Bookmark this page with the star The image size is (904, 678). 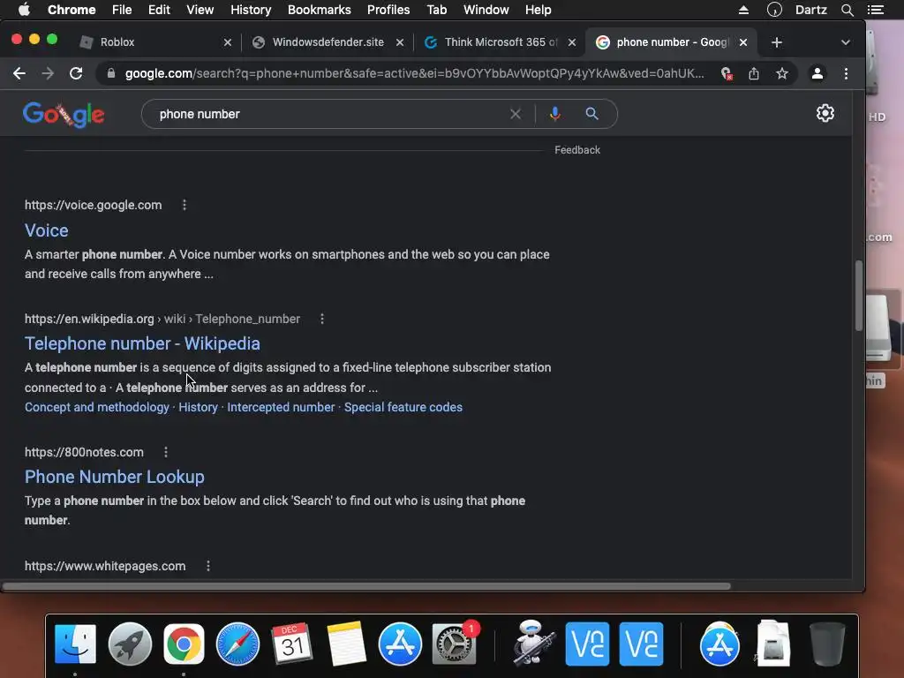782,74
